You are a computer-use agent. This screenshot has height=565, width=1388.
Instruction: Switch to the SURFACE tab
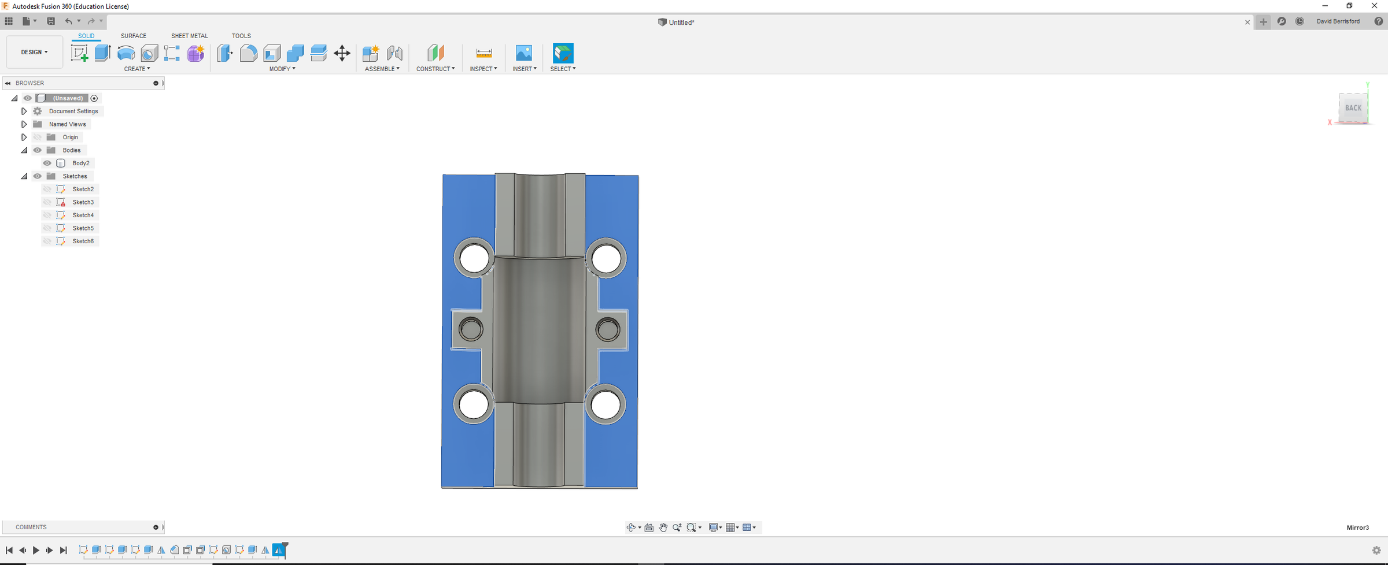tap(134, 36)
